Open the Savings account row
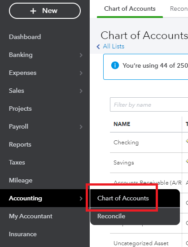 pos(149,163)
